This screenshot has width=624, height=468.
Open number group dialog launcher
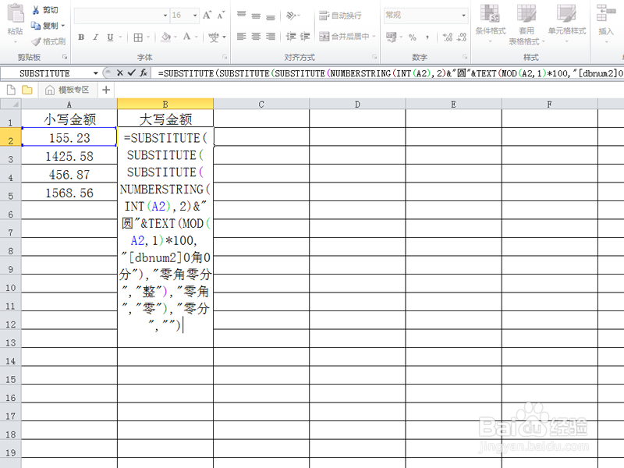coord(465,57)
